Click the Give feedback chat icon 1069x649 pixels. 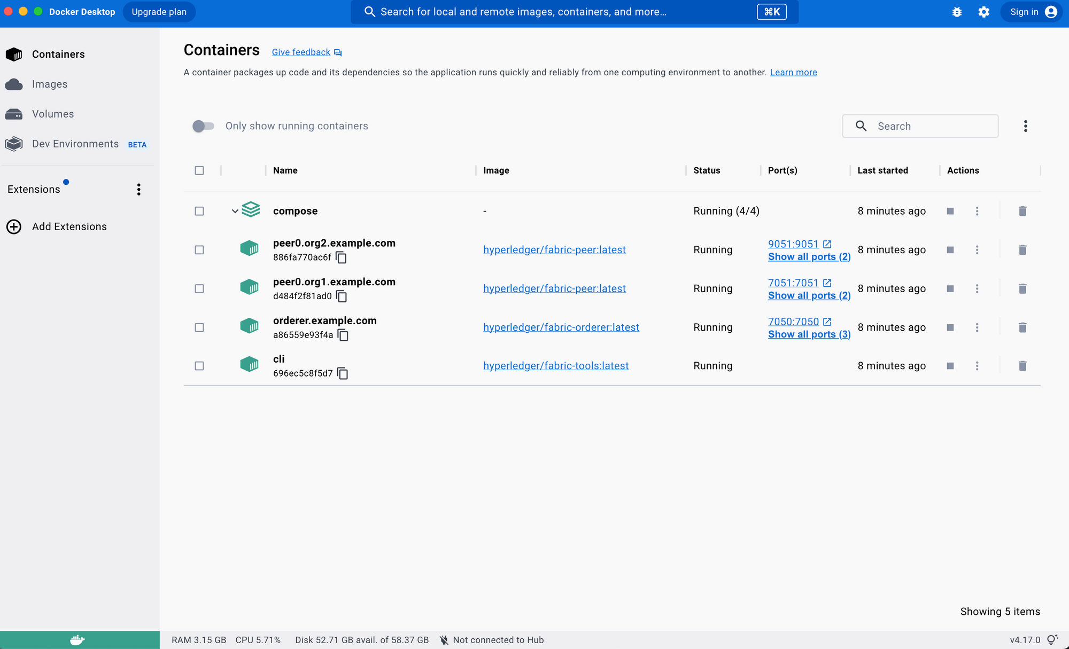[x=338, y=52]
